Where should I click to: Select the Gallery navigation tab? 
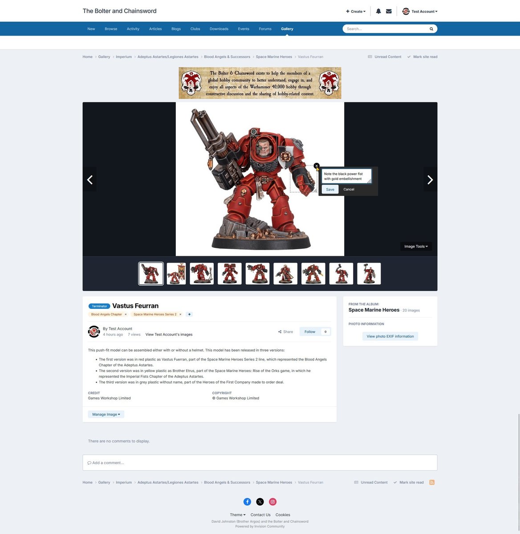pos(287,29)
